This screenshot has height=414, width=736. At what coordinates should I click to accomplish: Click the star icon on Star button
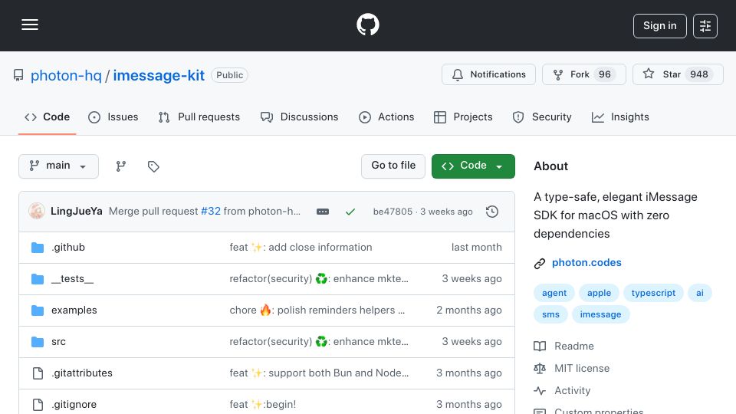[649, 74]
